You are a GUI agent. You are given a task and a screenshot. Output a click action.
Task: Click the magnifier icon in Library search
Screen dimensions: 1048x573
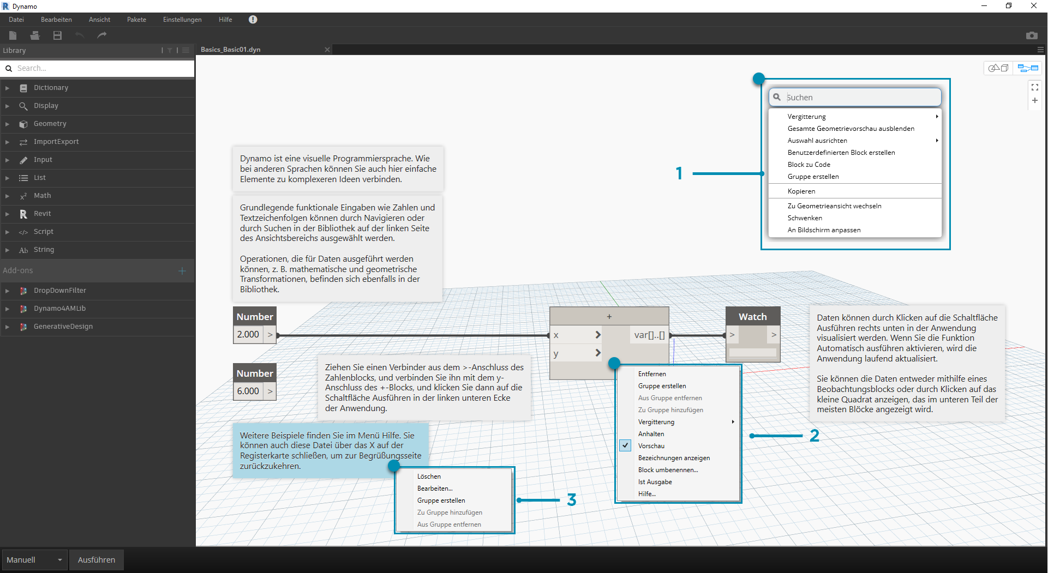(9, 69)
